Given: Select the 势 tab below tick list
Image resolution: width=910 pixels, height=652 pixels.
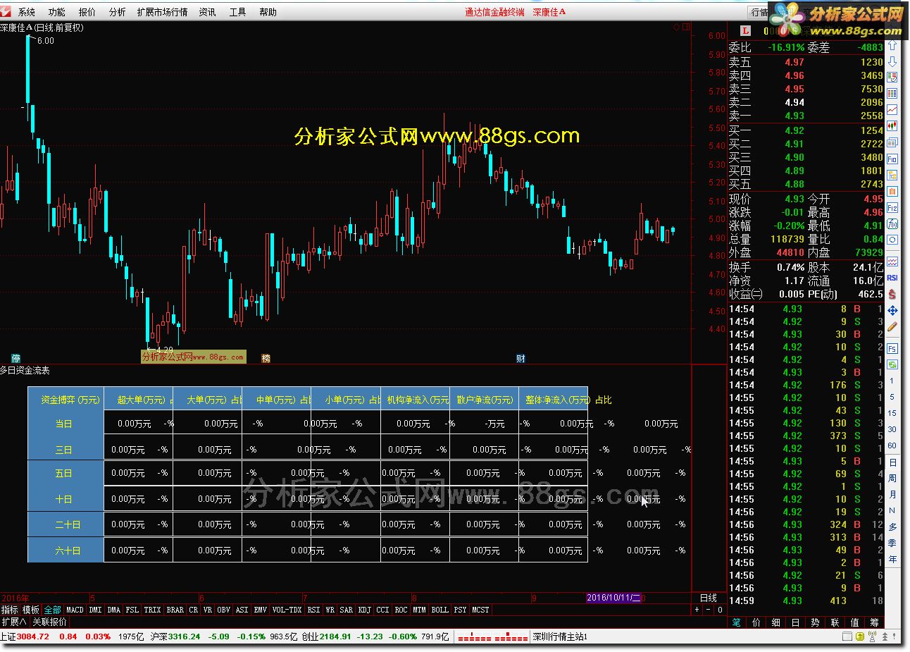Looking at the screenshot, I should (815, 622).
